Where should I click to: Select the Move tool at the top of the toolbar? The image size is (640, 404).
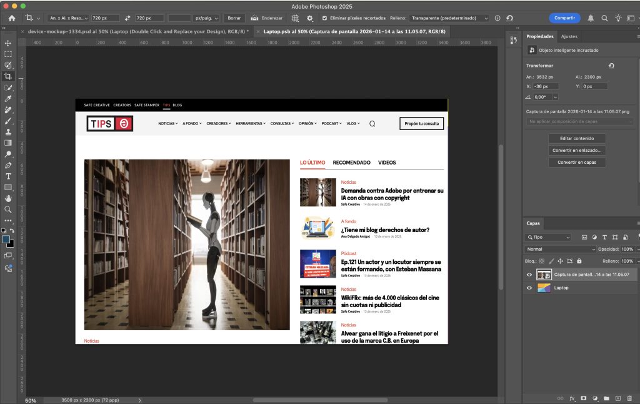[x=8, y=43]
